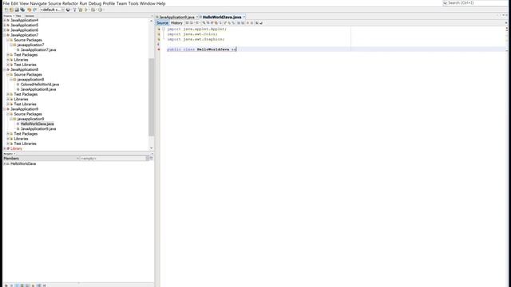Select JavaApplication8.java in project tree

38,89
